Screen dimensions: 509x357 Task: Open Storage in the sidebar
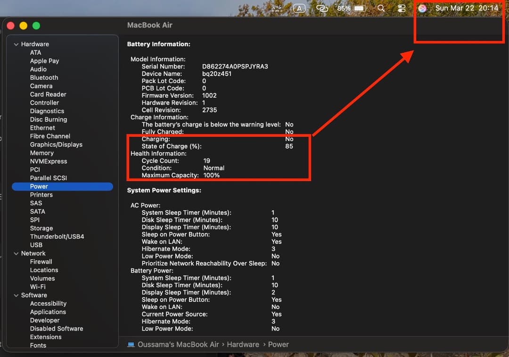click(41, 228)
